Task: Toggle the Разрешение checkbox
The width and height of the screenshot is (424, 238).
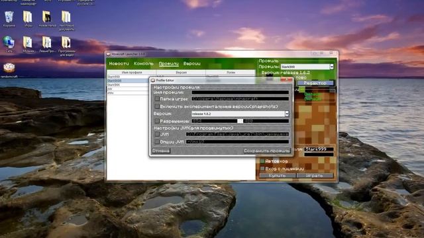Action: tap(157, 121)
